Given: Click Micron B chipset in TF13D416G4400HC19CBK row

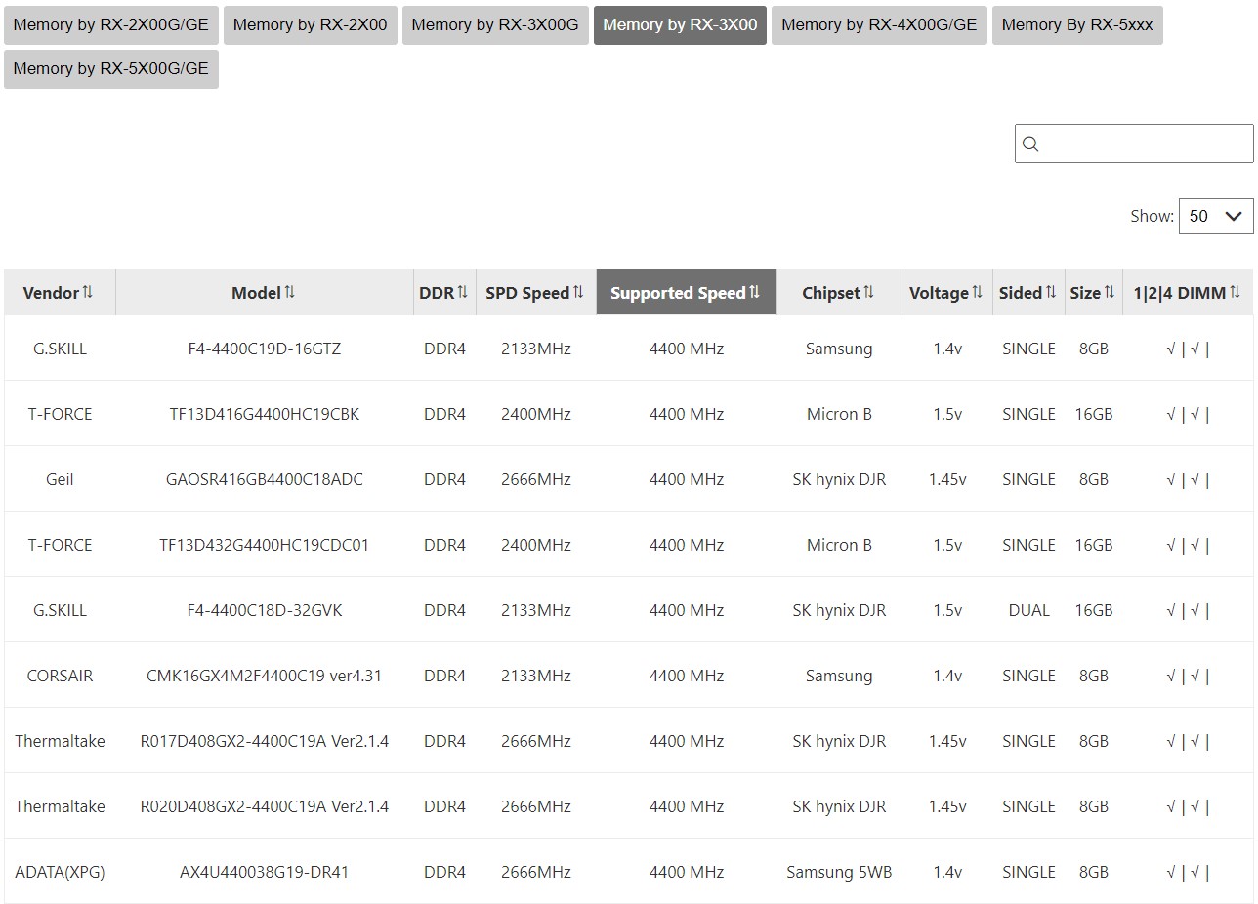Looking at the screenshot, I should [839, 414].
